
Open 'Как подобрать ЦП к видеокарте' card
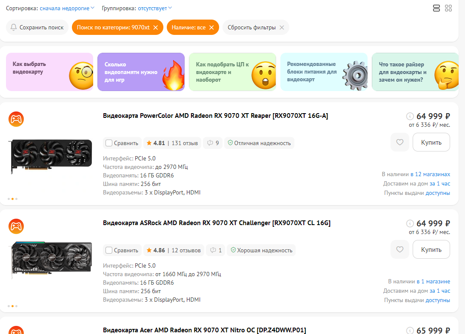click(x=232, y=72)
